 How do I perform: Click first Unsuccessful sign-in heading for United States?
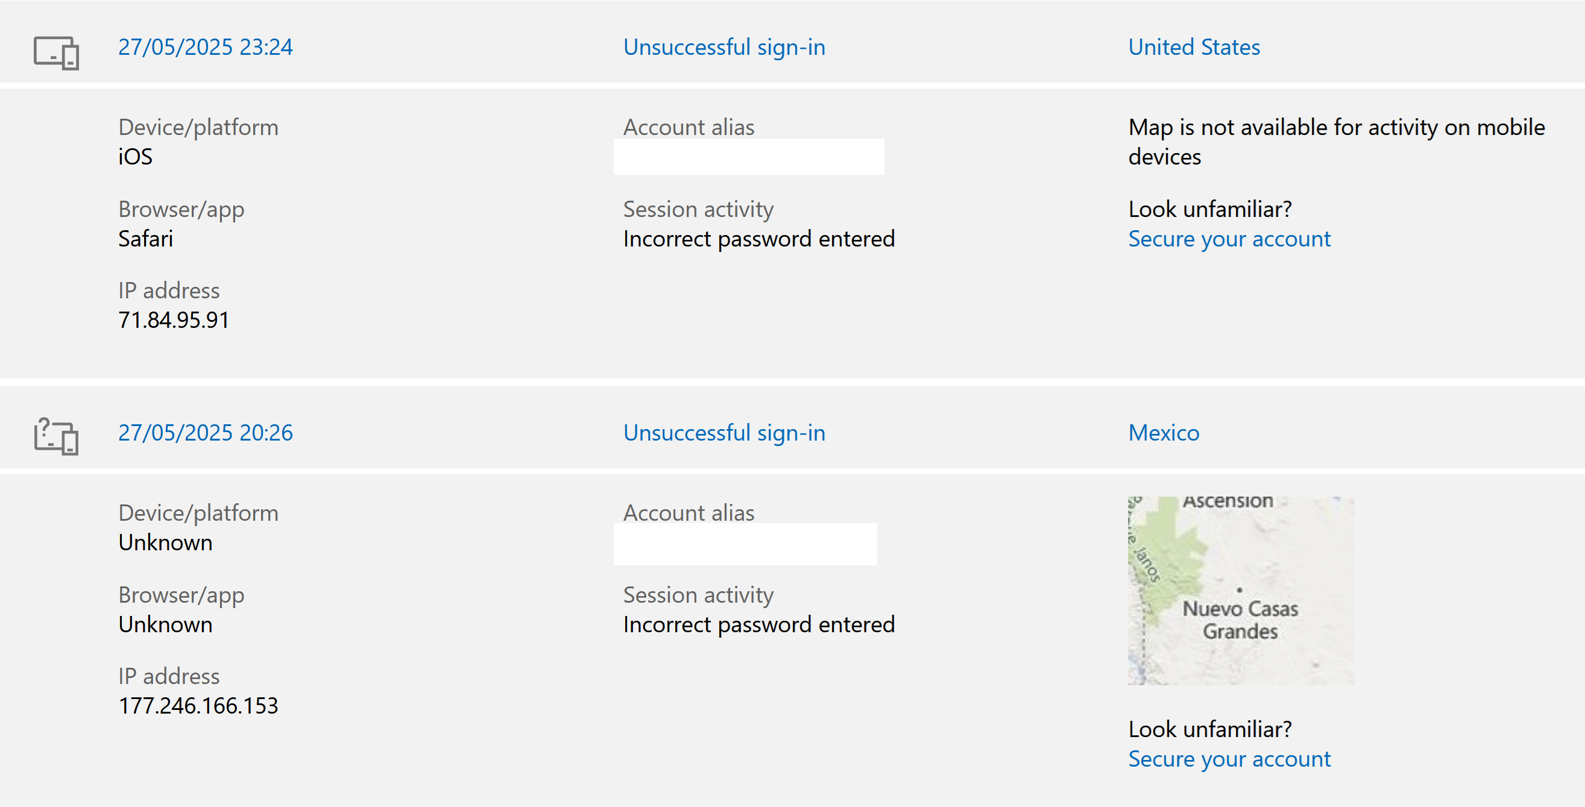(724, 47)
